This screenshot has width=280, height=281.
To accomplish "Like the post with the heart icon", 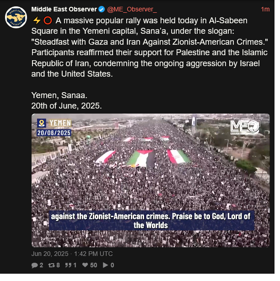I will 85,265.
